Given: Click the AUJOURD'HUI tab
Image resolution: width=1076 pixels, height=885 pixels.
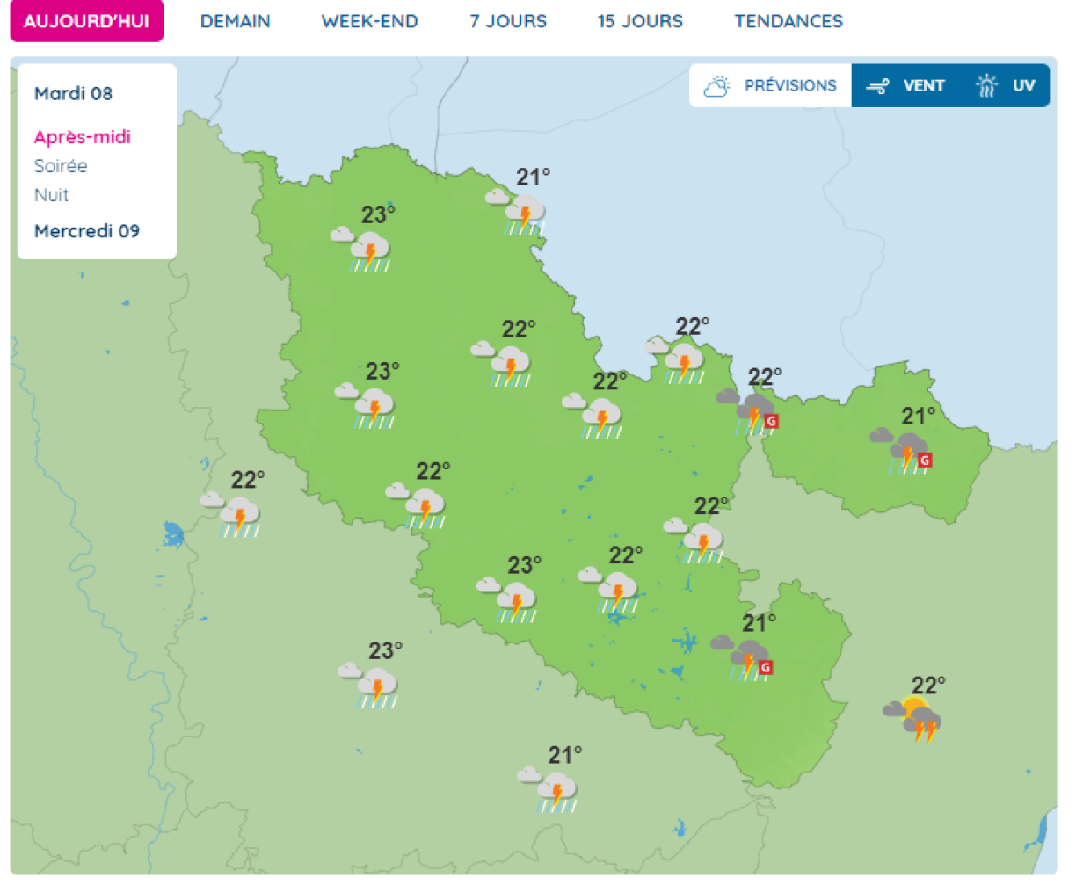Looking at the screenshot, I should pos(86,21).
